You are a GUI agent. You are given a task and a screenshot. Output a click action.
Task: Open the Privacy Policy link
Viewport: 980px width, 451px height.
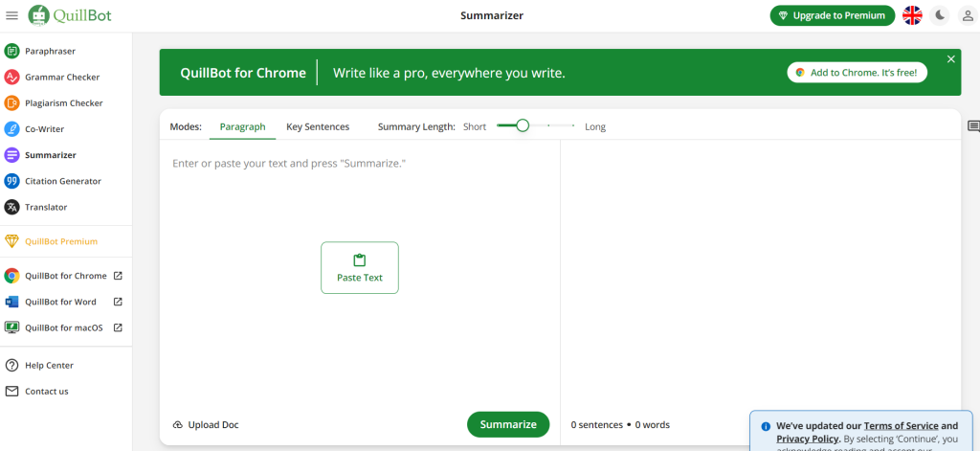click(x=806, y=440)
